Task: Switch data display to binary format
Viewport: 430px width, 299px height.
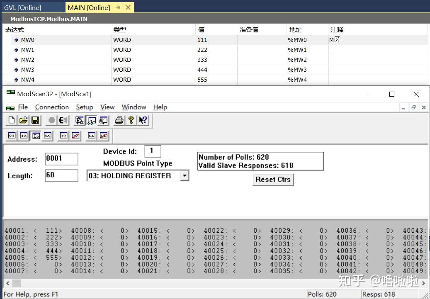Action: (11, 135)
